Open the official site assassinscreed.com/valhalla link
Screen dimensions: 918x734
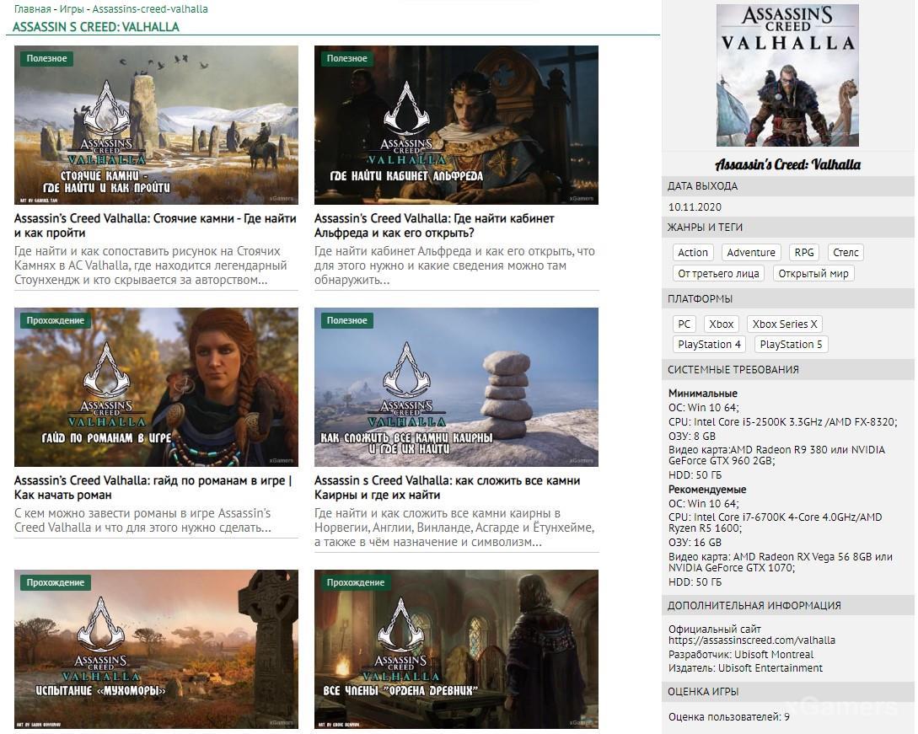752,640
